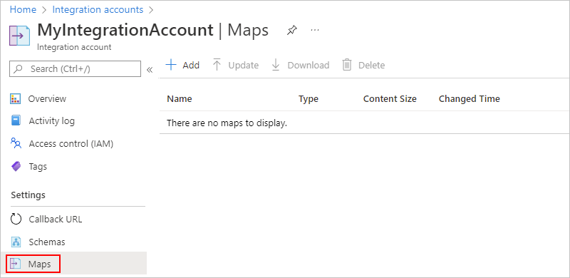The image size is (570, 278).
Task: Click the trash can Delete icon
Action: coord(347,65)
